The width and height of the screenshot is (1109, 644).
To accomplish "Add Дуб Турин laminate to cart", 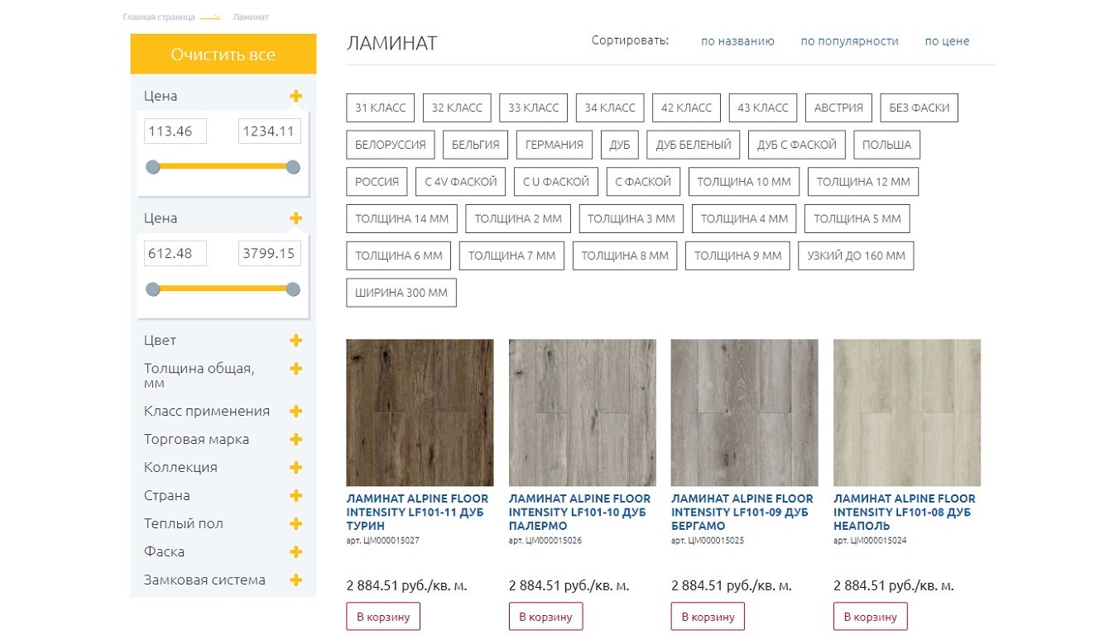I will click(x=383, y=617).
